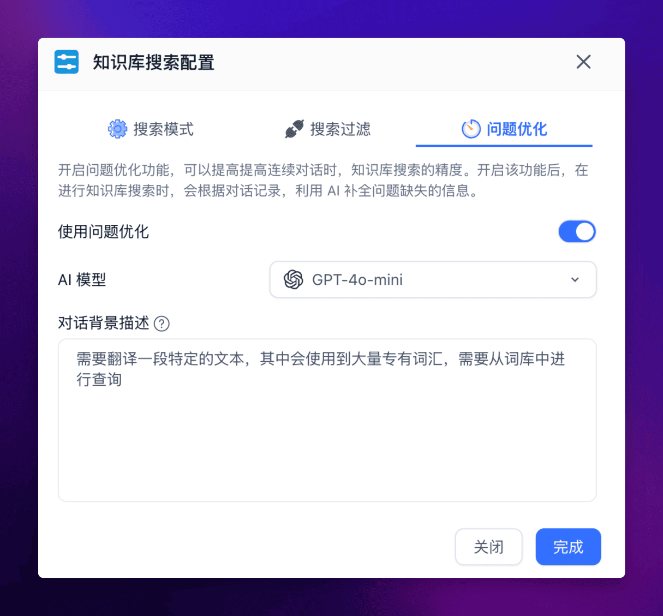
Task: Click the 对话背景描述 field label
Action: [104, 323]
